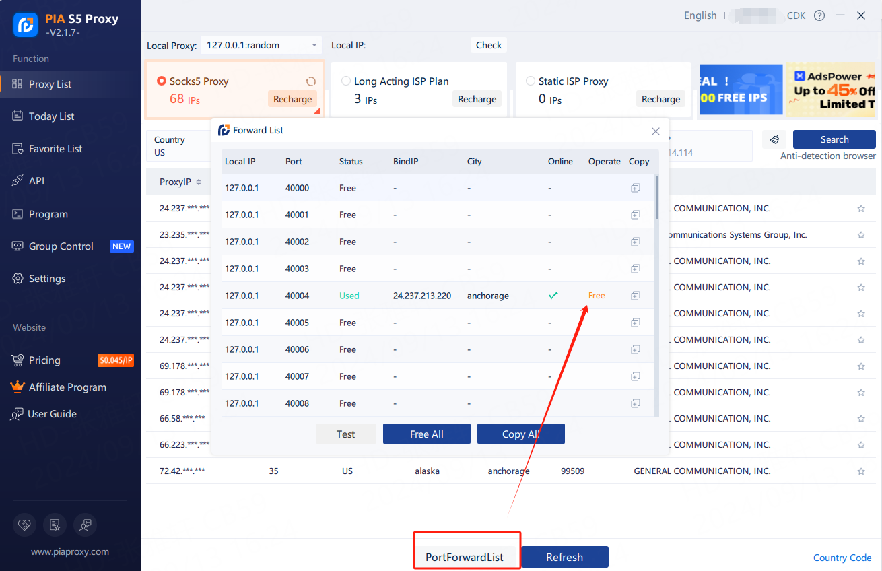Favorite the Communications Systems Group row star
This screenshot has width=882, height=571.
coord(860,235)
